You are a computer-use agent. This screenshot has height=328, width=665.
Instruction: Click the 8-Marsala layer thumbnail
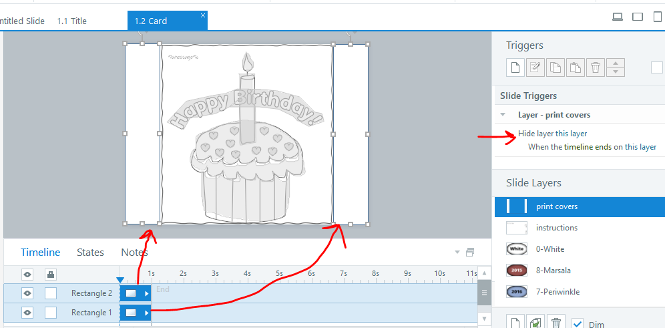tap(517, 271)
